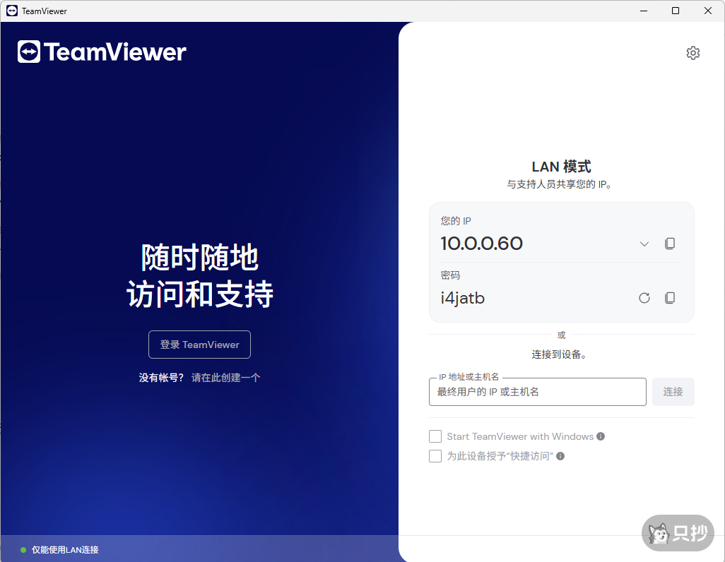Viewport: 725px width, 562px height.
Task: Open settings via the gear icon
Action: (x=692, y=53)
